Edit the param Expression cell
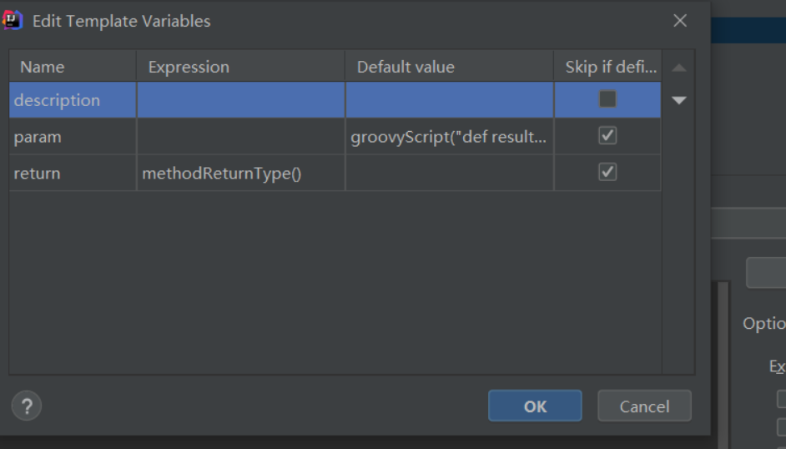786x449 pixels. (x=240, y=136)
